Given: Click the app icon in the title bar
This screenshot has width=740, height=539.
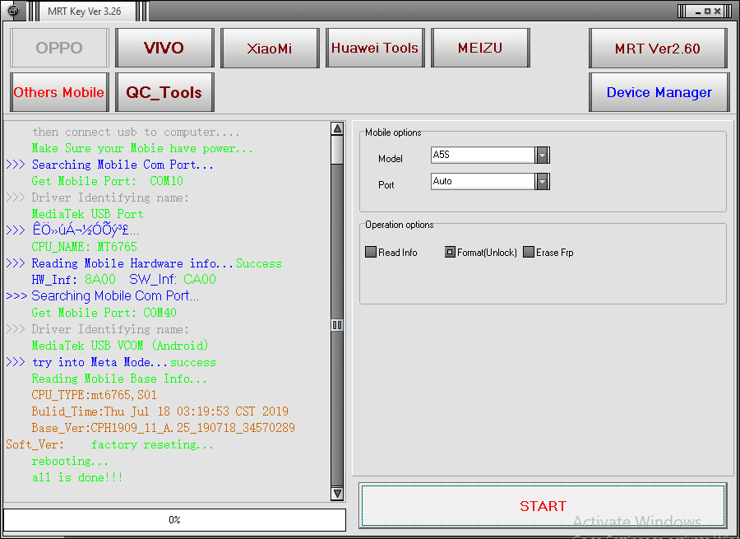Looking at the screenshot, I should (13, 11).
